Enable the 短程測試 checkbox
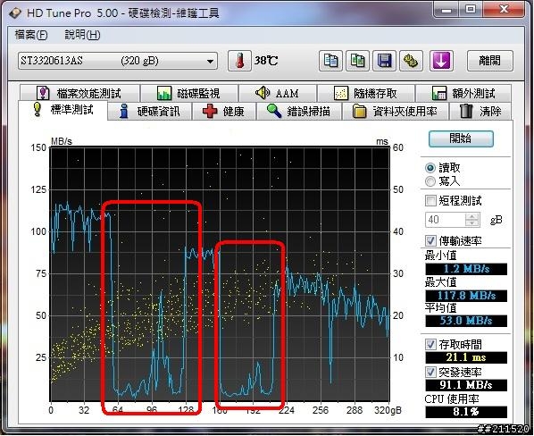 pyautogui.click(x=430, y=201)
